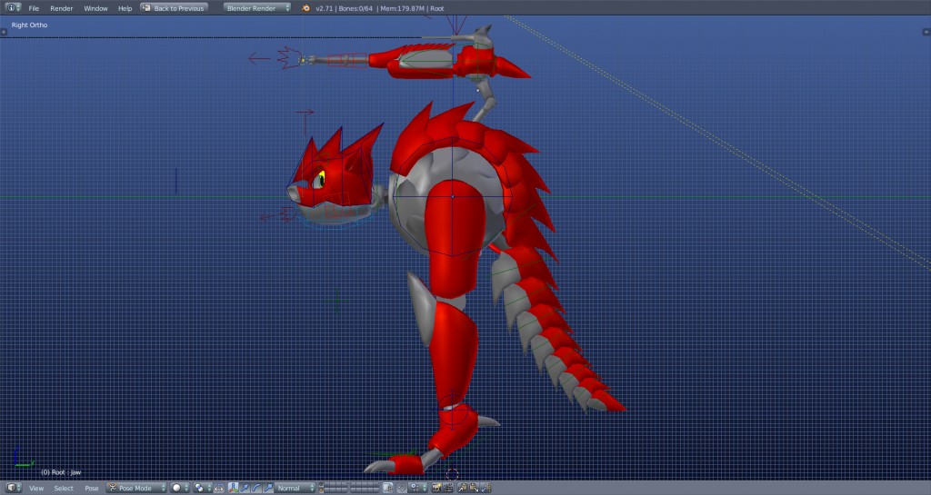The image size is (931, 495).
Task: Open the Blender Render engine dropdown
Action: (x=257, y=8)
